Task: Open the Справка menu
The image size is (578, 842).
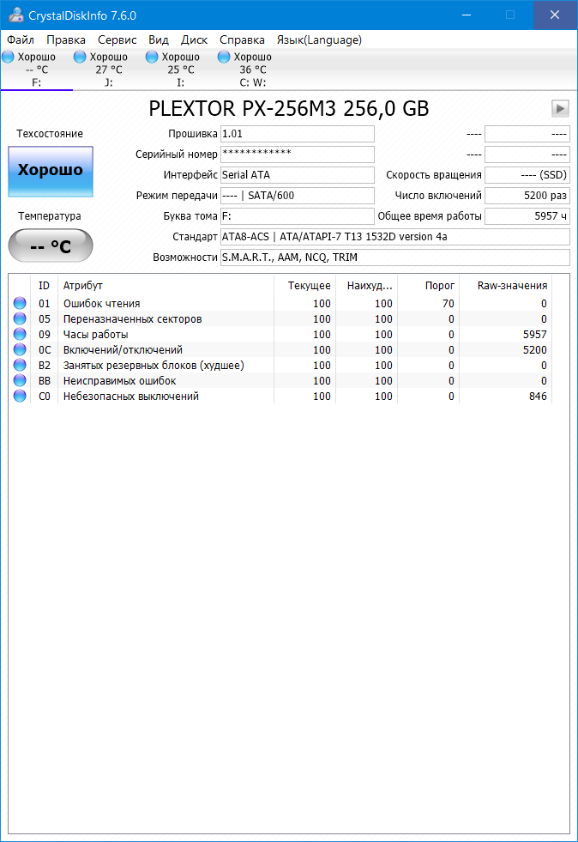Action: (x=242, y=39)
